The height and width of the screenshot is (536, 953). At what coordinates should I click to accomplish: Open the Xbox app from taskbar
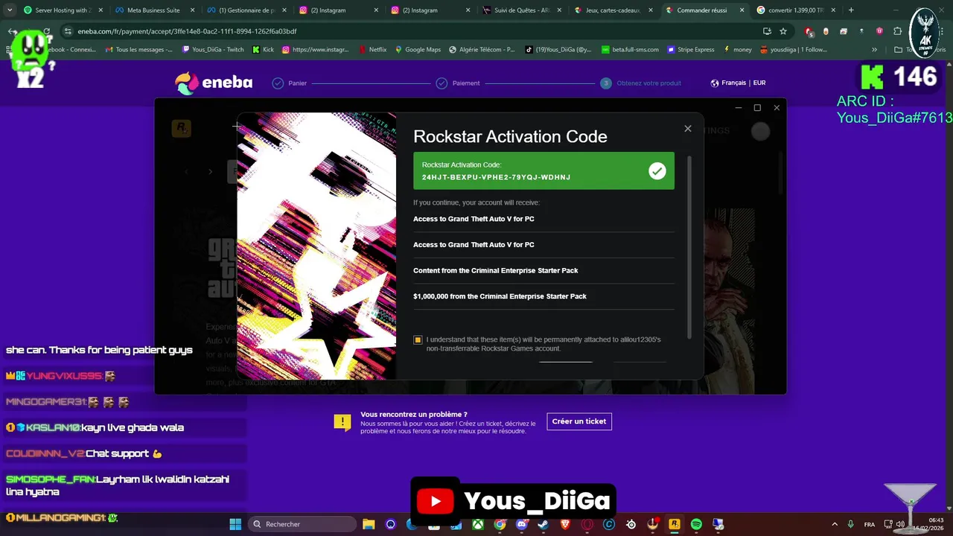click(x=478, y=524)
